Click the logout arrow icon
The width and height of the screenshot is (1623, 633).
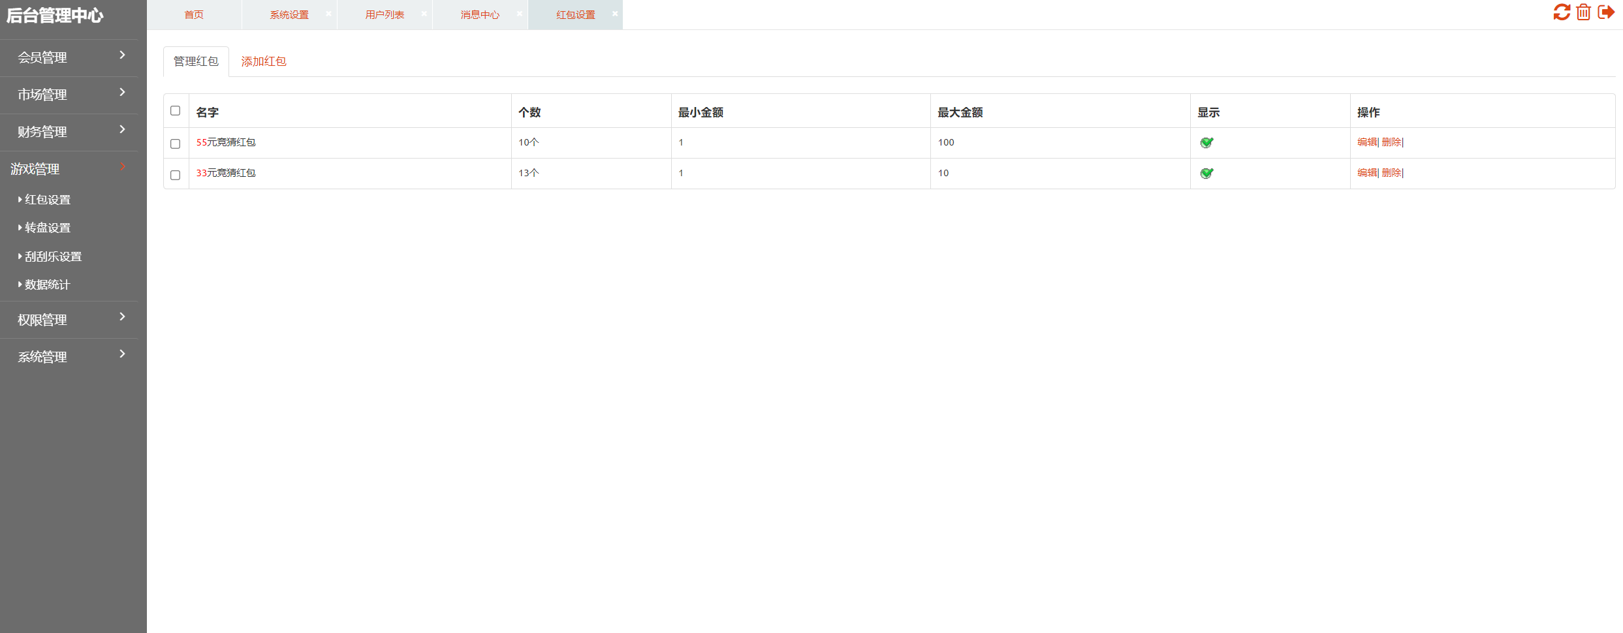[x=1605, y=12]
